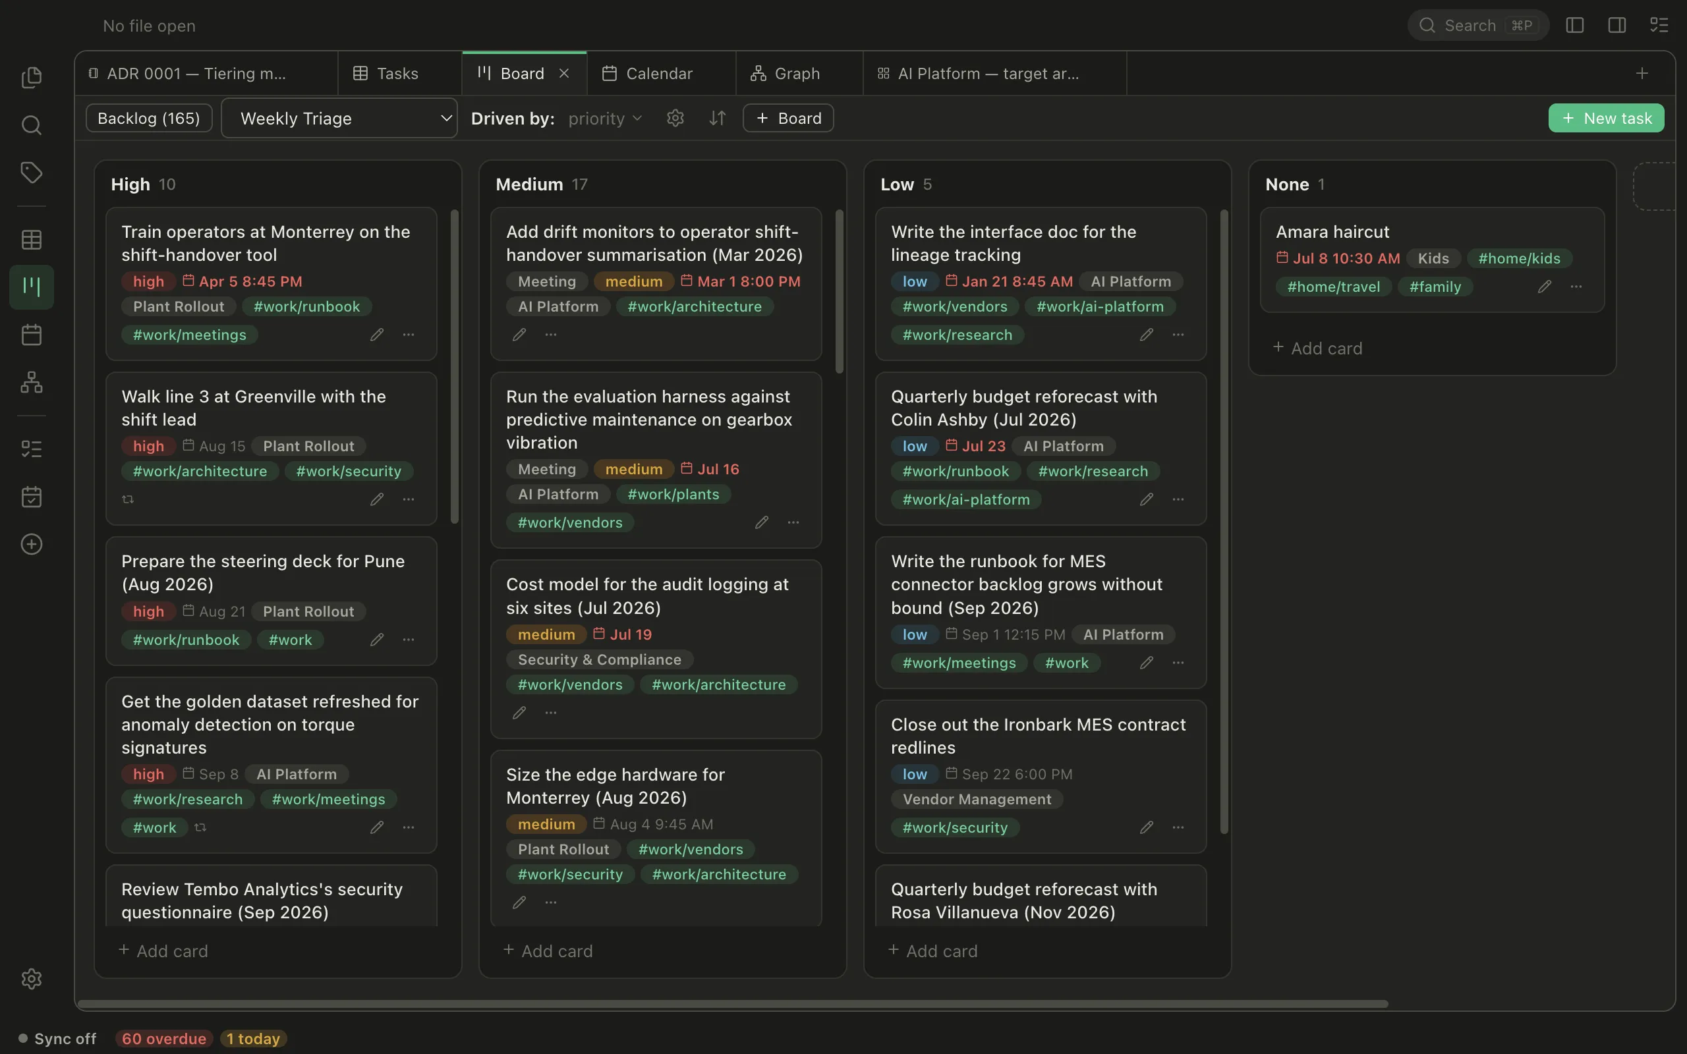The width and height of the screenshot is (1687, 1054).
Task: Open the files icon in left sidebar
Action: pyautogui.click(x=32, y=76)
